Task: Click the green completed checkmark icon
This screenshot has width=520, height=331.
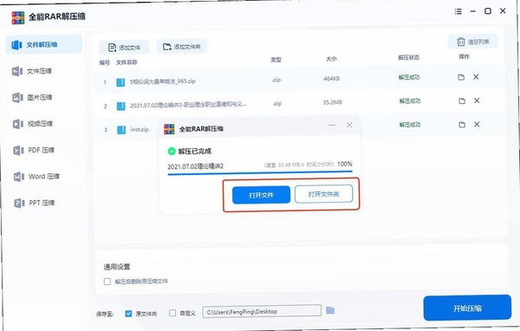Action: coord(172,152)
